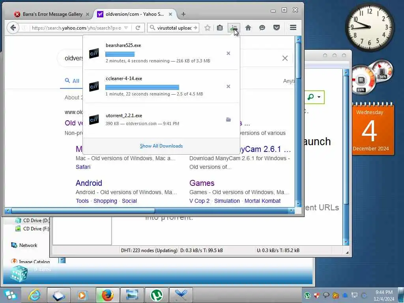Open the Safari link
The image size is (404, 303).
83,167
